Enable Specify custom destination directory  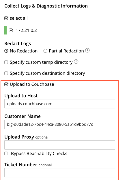point(6,73)
